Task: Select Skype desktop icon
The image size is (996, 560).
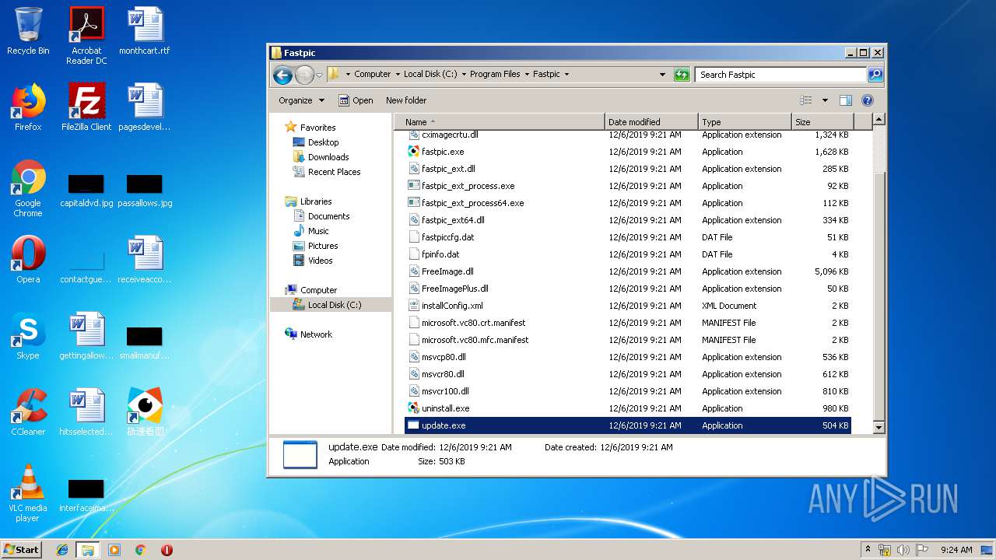Action: point(28,335)
